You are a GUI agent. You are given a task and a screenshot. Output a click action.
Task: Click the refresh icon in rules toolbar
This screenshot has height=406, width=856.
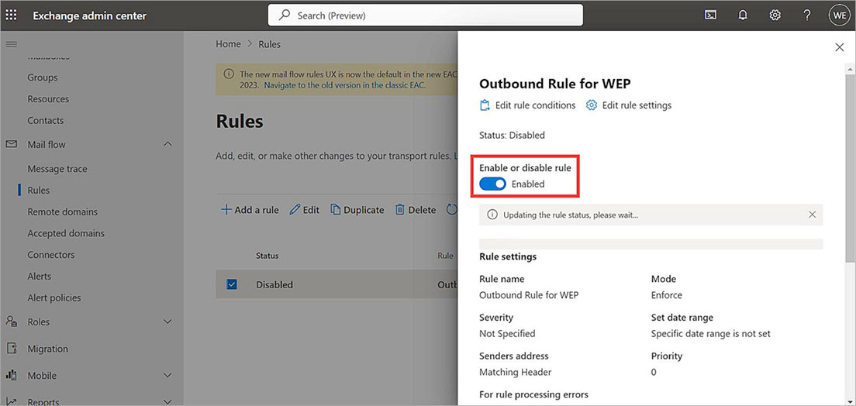click(451, 209)
